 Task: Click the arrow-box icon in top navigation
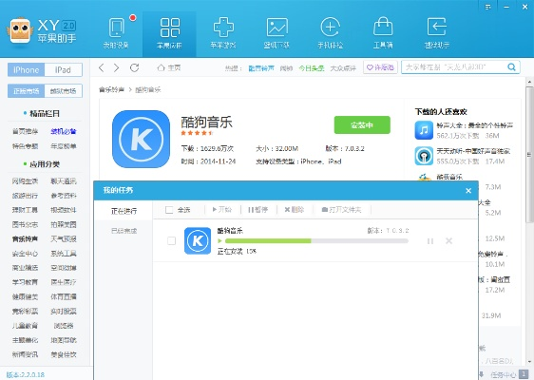click(436, 27)
